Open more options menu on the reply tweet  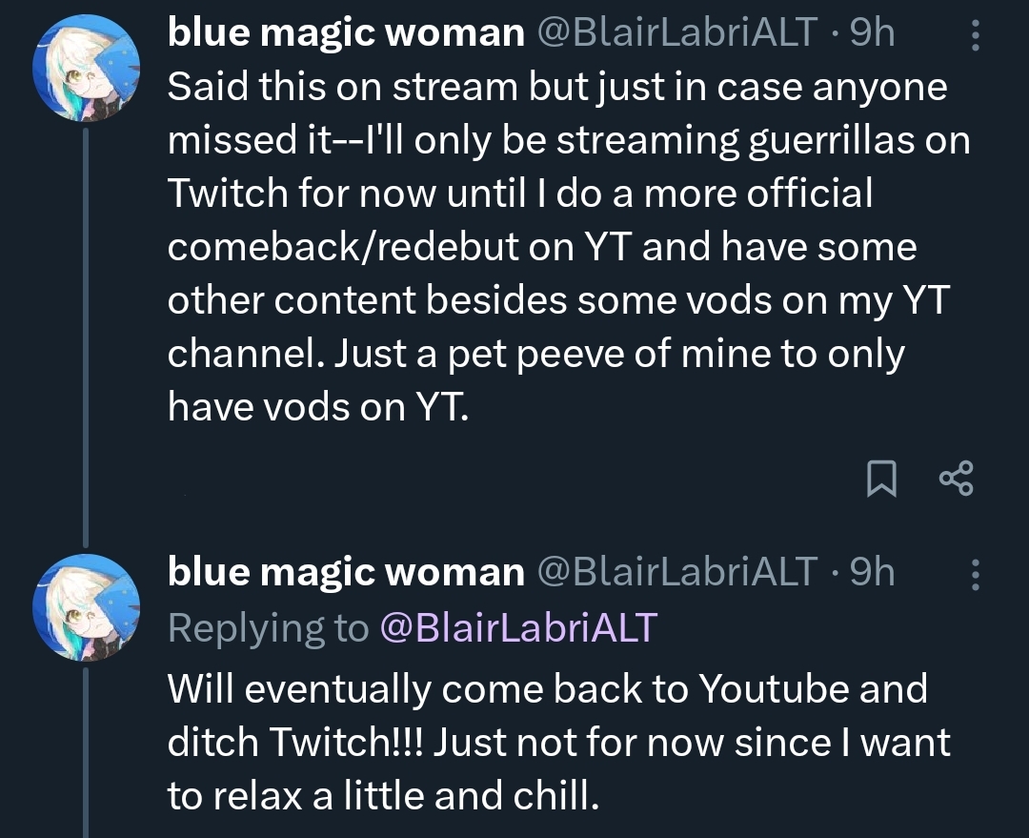pos(975,575)
